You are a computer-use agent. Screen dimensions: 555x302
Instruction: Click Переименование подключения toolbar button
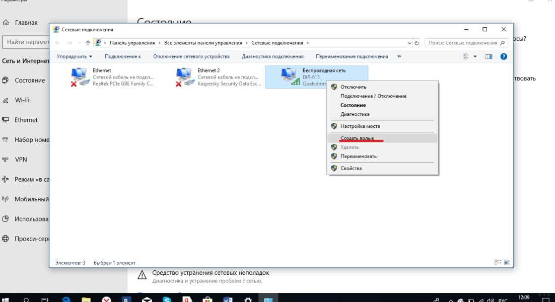click(352, 56)
